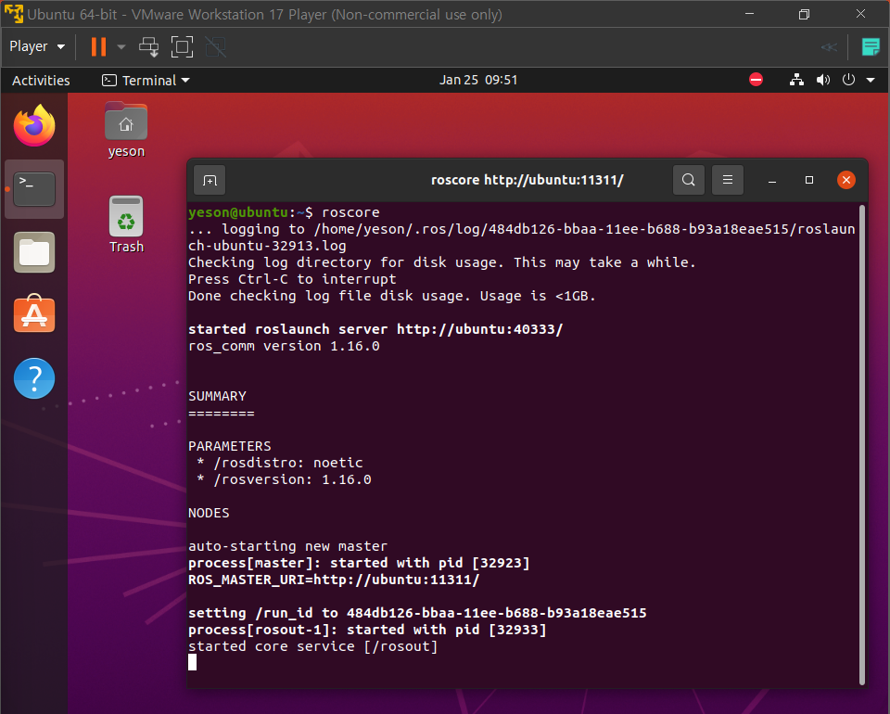Click the power icon in system tray
Screen dimensions: 890x714
pos(848,80)
